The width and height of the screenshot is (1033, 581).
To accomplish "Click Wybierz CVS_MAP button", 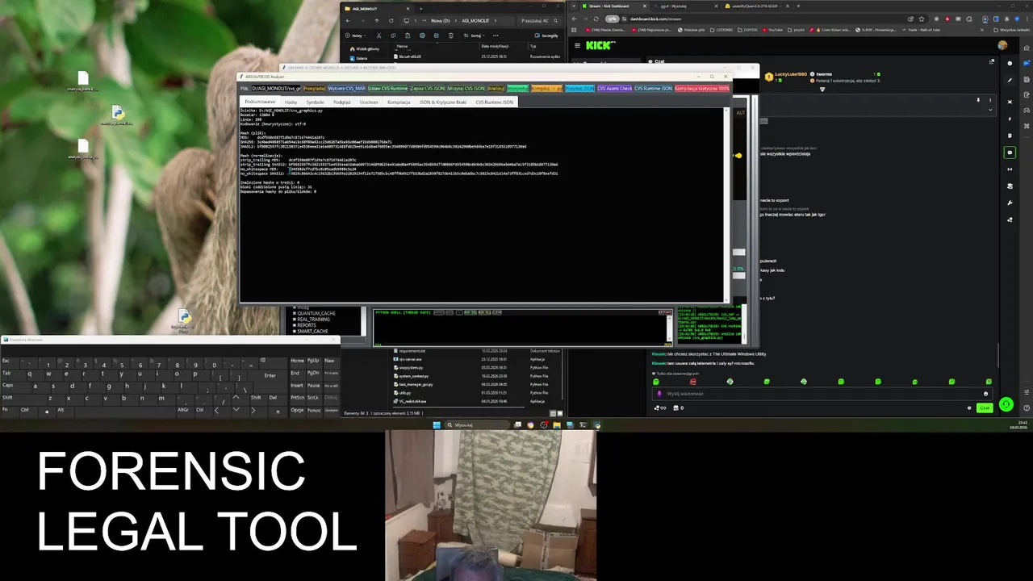I will tap(346, 88).
